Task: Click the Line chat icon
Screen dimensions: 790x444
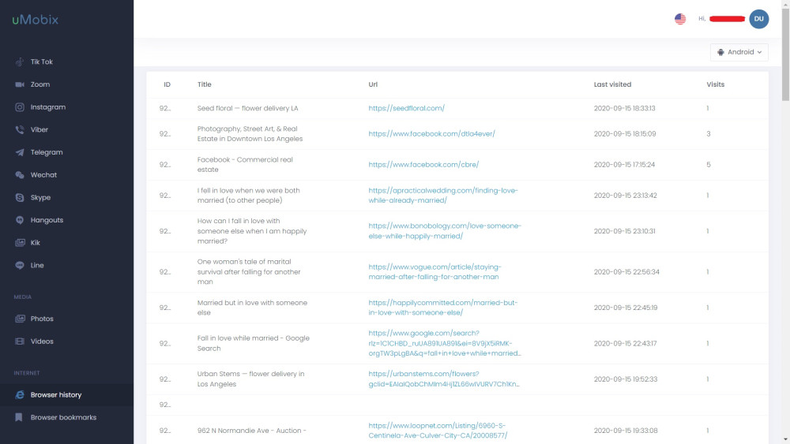Action: click(x=20, y=266)
